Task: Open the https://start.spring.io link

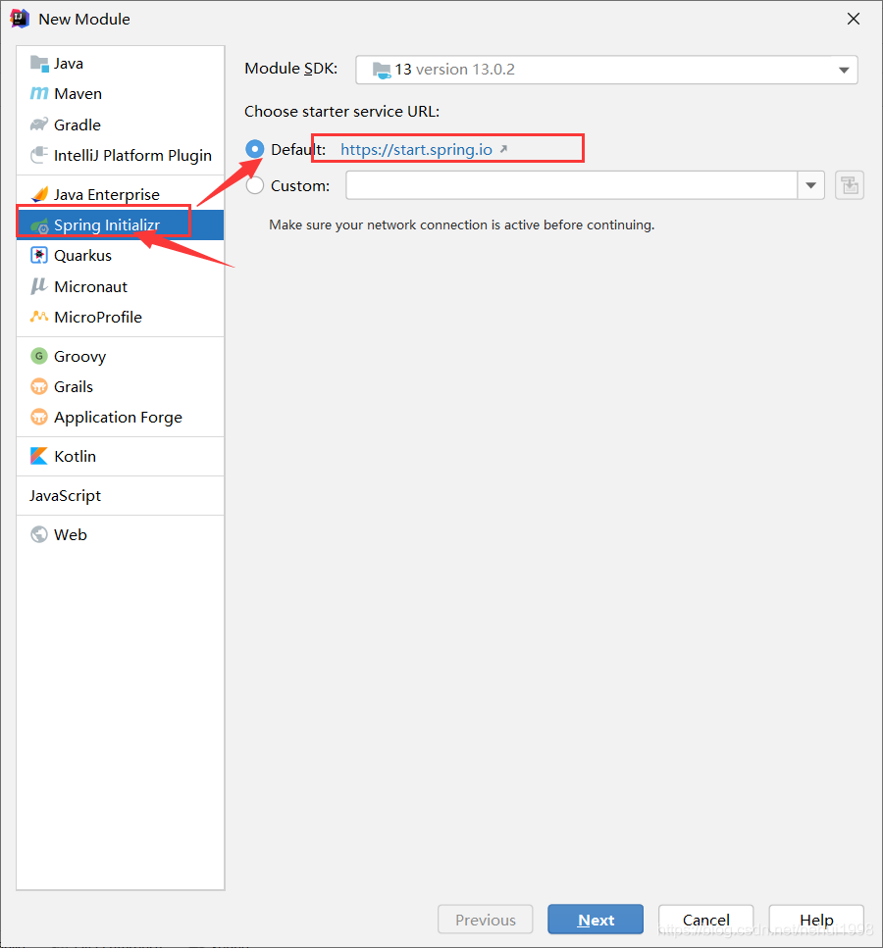Action: 416,149
